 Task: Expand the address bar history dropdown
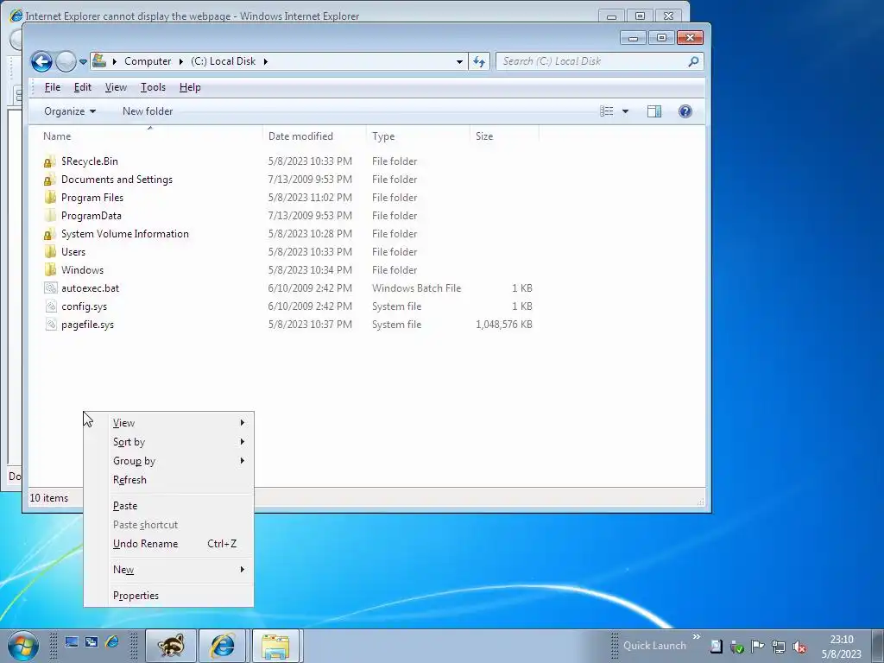pos(459,61)
